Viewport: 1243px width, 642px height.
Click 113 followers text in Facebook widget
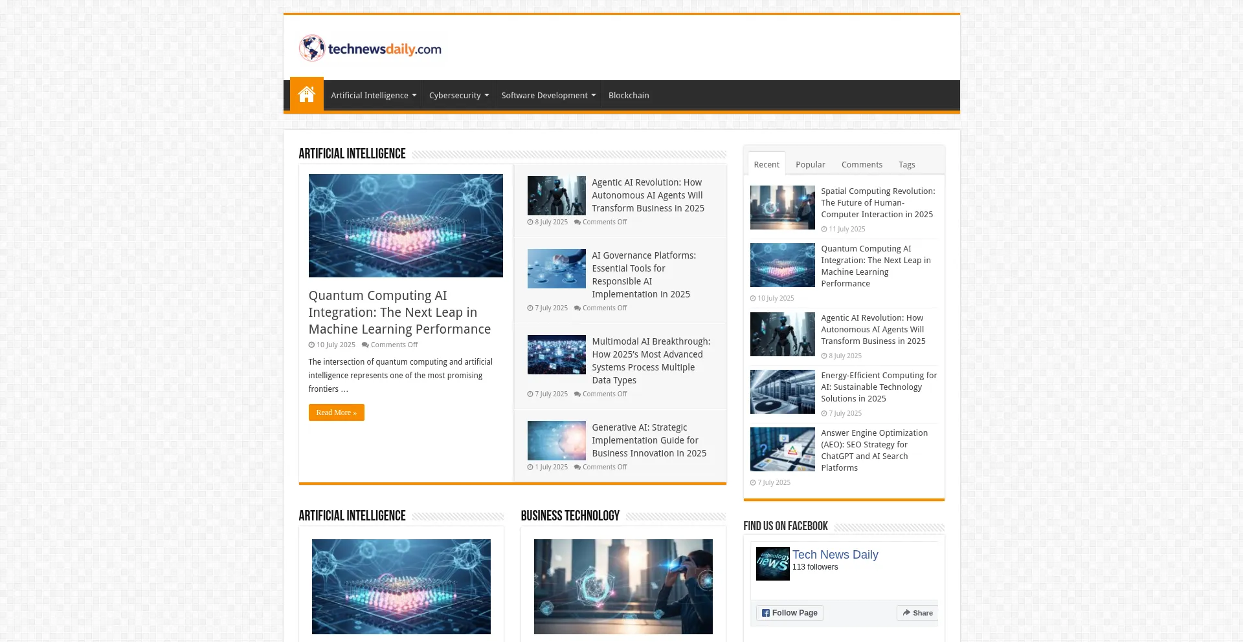[815, 567]
